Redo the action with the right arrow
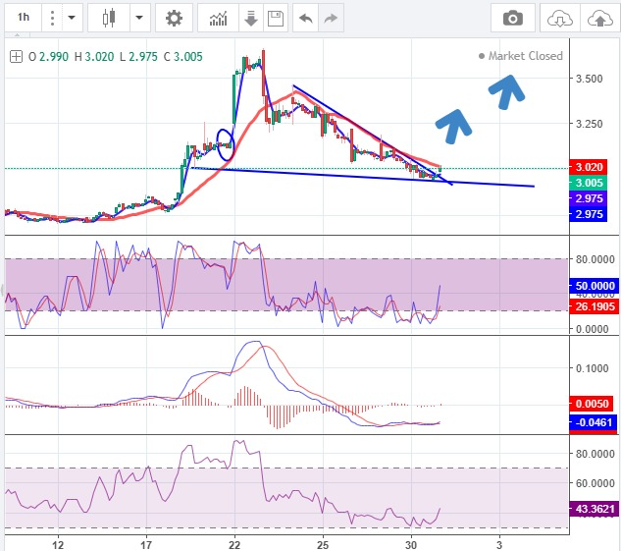This screenshot has height=551, width=621. 331,18
